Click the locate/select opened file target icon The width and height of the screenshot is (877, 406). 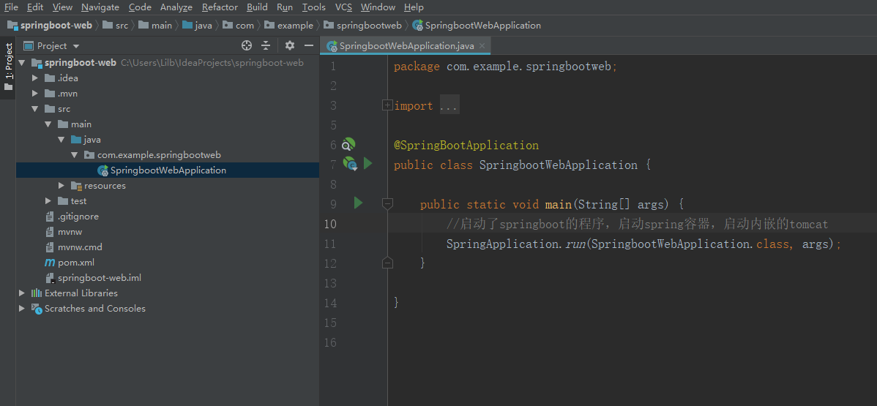pyautogui.click(x=247, y=46)
